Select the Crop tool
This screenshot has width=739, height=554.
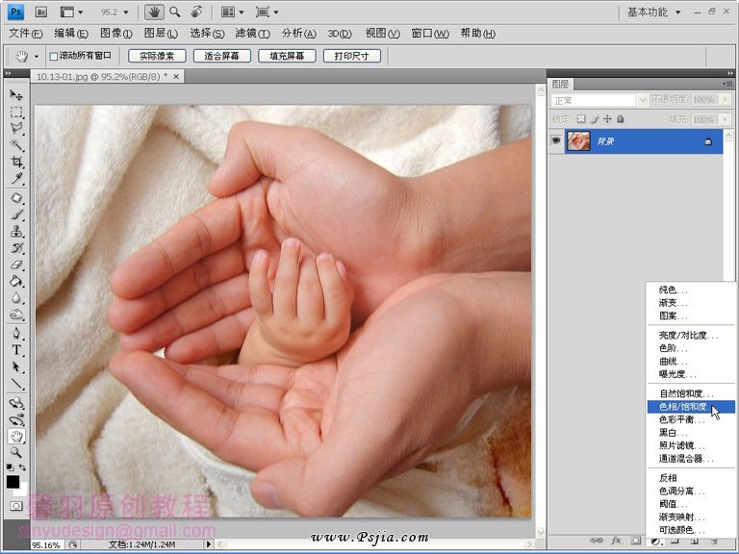(x=16, y=163)
